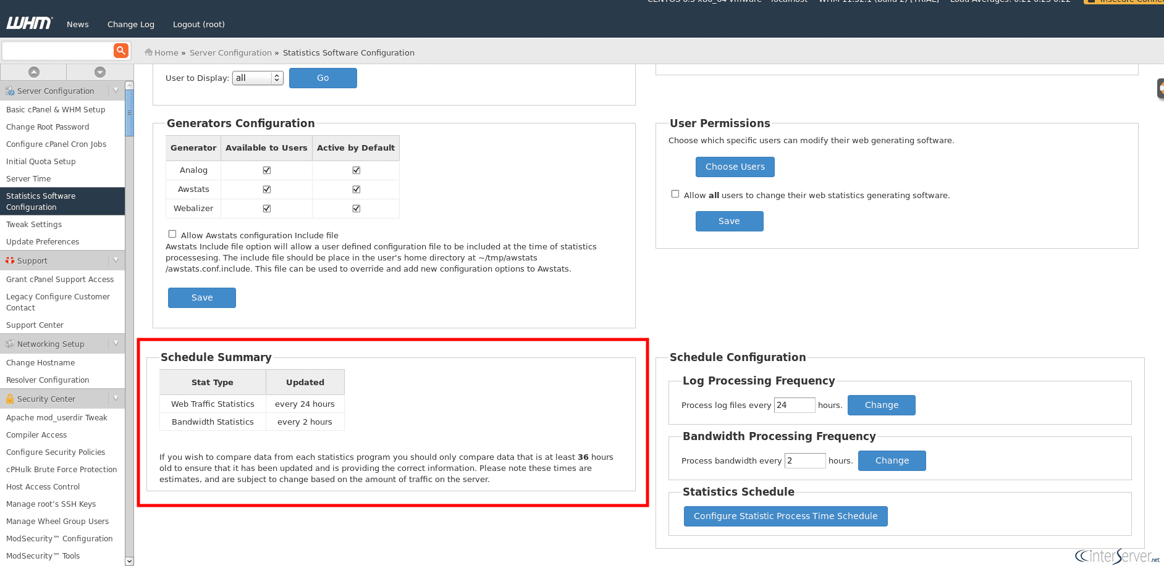Click the orange search magnifier icon

click(x=121, y=51)
